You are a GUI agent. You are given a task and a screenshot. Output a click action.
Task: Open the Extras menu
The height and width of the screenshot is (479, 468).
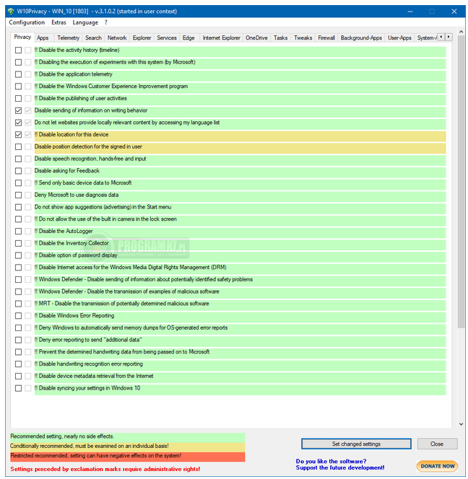[x=58, y=22]
